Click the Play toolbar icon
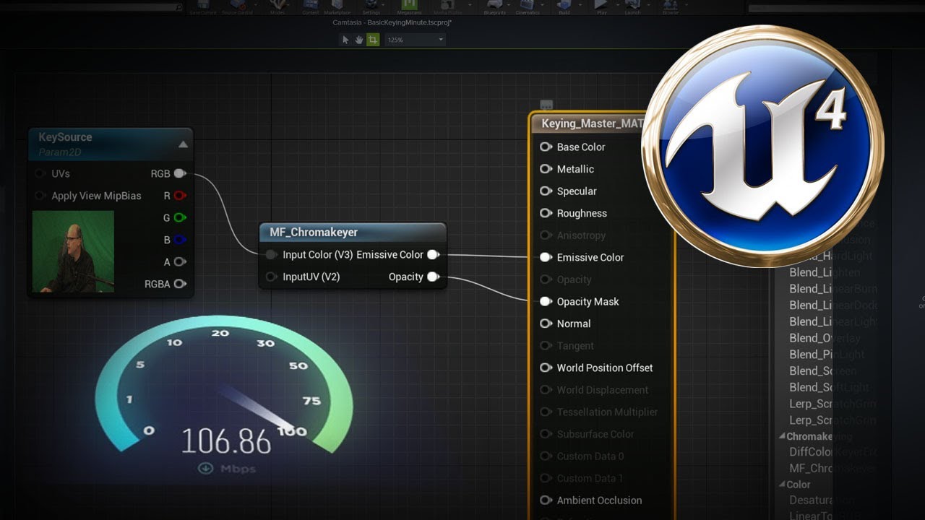925x520 pixels. pos(601,6)
